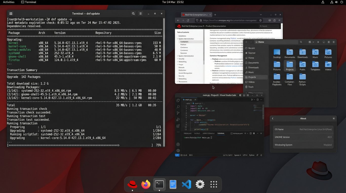346x193 pixels.
Task: Kill the terminal with the trash icon
Action: pyautogui.click(x=254, y=133)
